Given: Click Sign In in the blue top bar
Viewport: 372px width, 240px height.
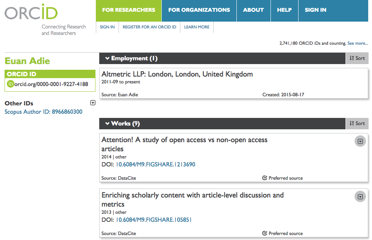Looking at the screenshot, I should 316,11.
